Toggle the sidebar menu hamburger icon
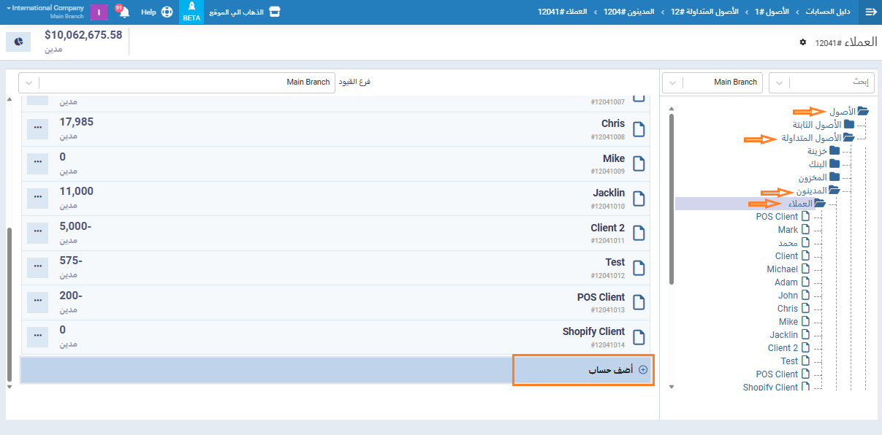This screenshot has height=435, width=882. click(x=870, y=12)
